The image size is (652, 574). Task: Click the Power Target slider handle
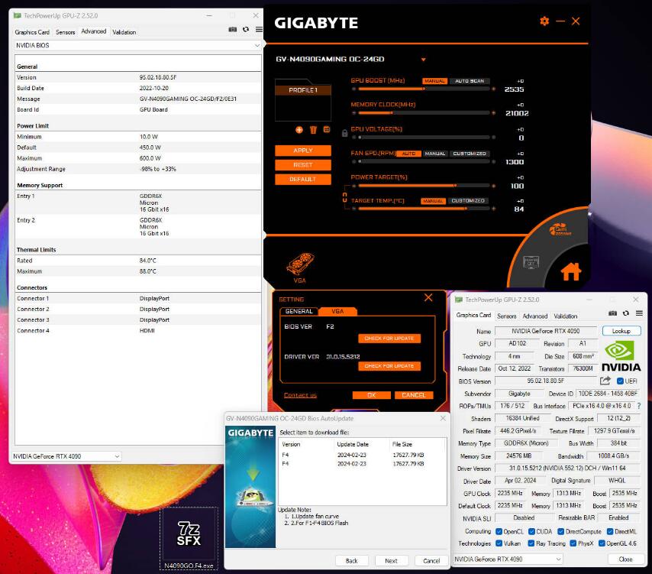pyautogui.click(x=457, y=185)
